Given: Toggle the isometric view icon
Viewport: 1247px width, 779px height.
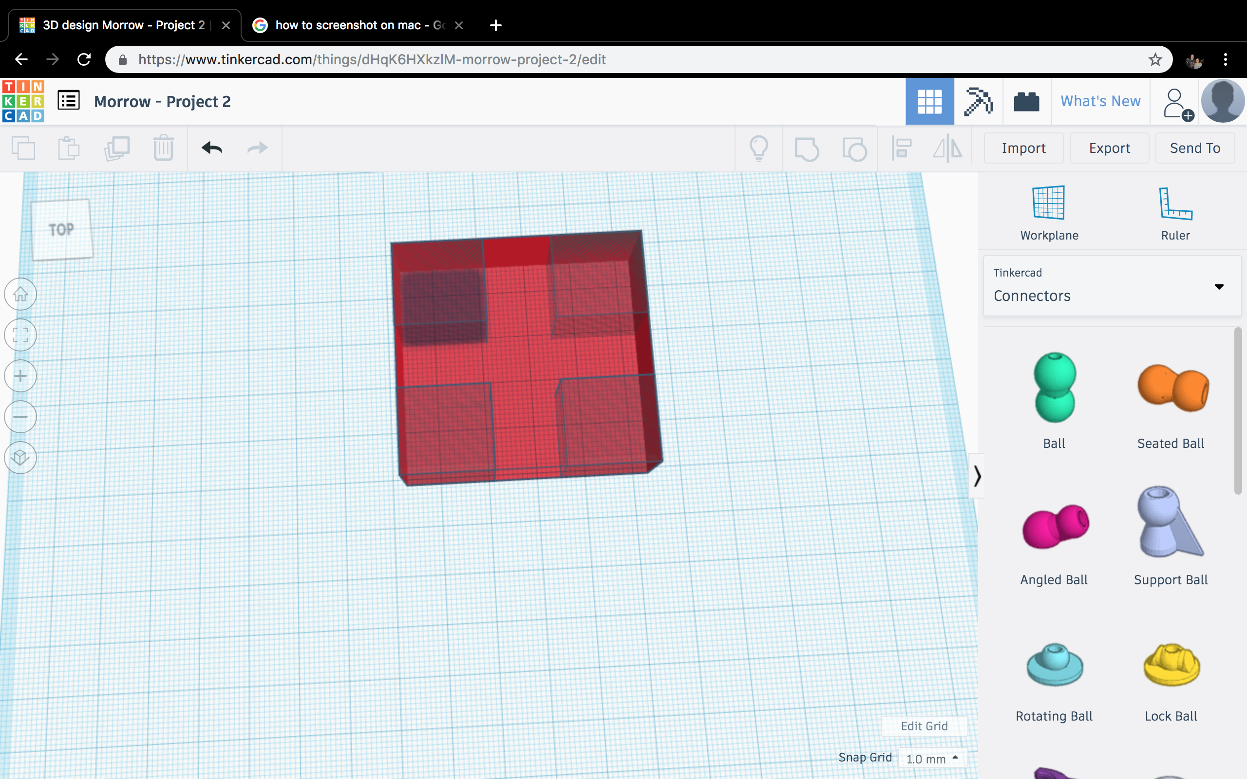Looking at the screenshot, I should click(x=20, y=458).
